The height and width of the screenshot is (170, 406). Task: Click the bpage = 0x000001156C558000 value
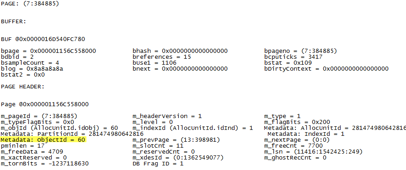coord(48,51)
